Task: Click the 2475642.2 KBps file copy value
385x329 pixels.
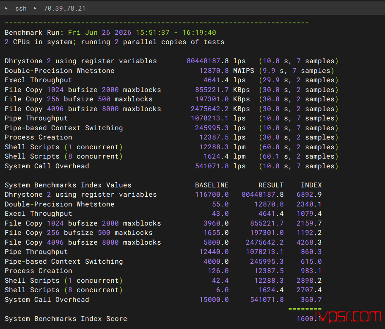Action: click(220, 109)
